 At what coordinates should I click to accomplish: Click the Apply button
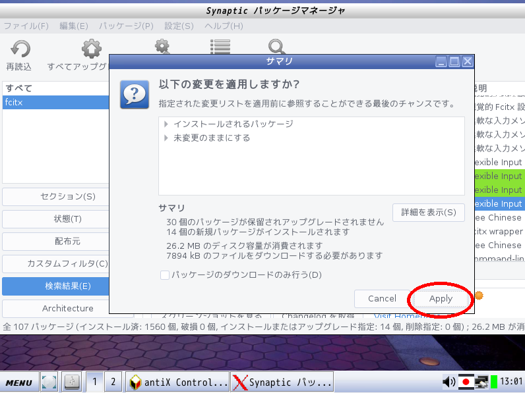pos(441,299)
